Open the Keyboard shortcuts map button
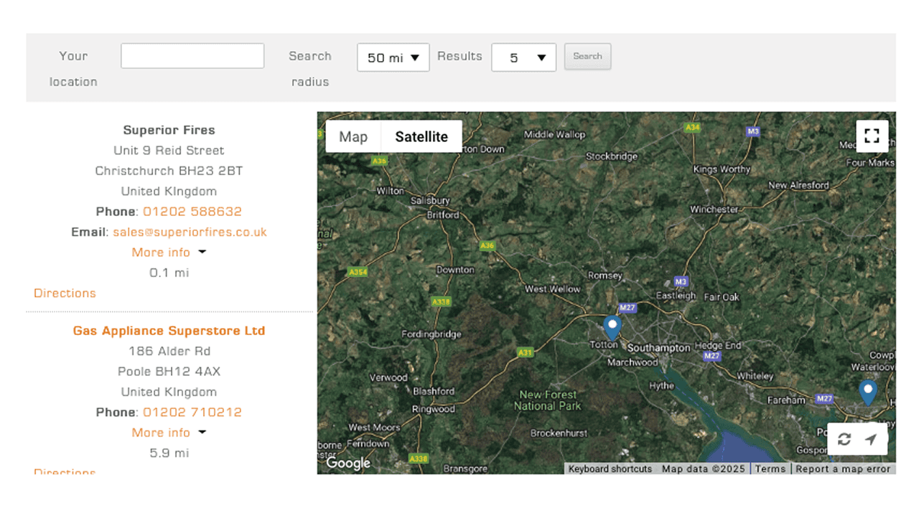919x528 pixels. pyautogui.click(x=610, y=469)
